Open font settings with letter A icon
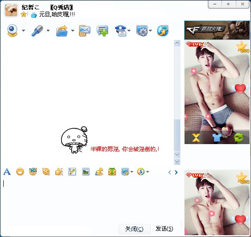This screenshot has width=251, height=237. [7, 172]
